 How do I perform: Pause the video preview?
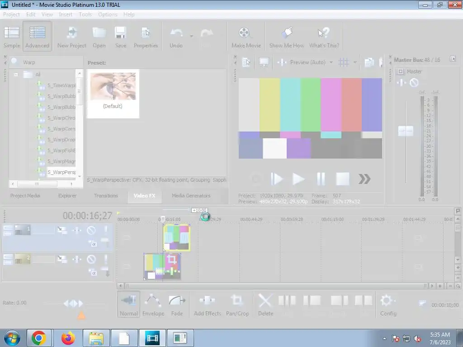point(321,179)
